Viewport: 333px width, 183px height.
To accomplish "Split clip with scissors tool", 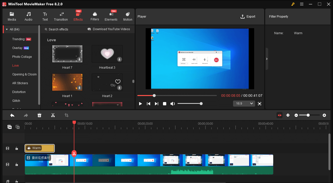I will tap(53, 115).
